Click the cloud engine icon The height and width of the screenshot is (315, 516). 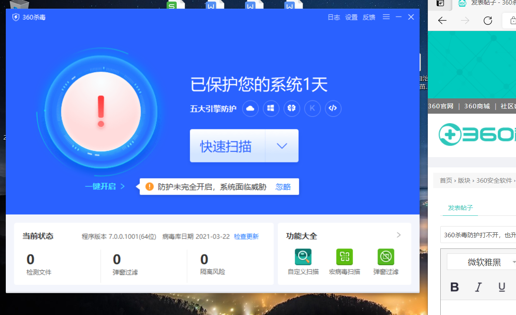tap(250, 108)
